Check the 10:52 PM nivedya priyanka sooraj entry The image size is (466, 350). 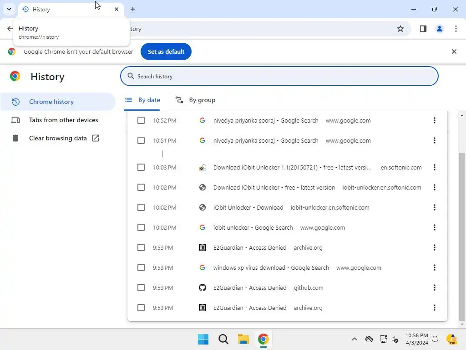point(141,120)
